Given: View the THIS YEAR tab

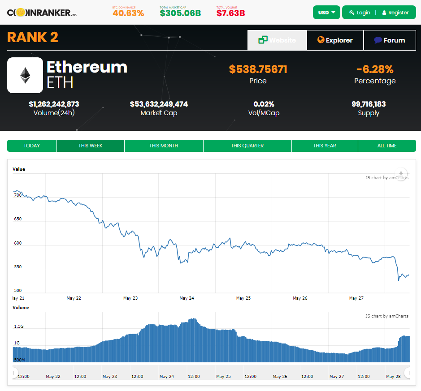Looking at the screenshot, I should tap(325, 146).
